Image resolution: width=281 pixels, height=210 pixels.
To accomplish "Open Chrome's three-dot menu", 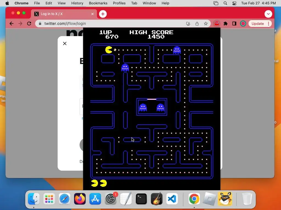I will [x=268, y=24].
